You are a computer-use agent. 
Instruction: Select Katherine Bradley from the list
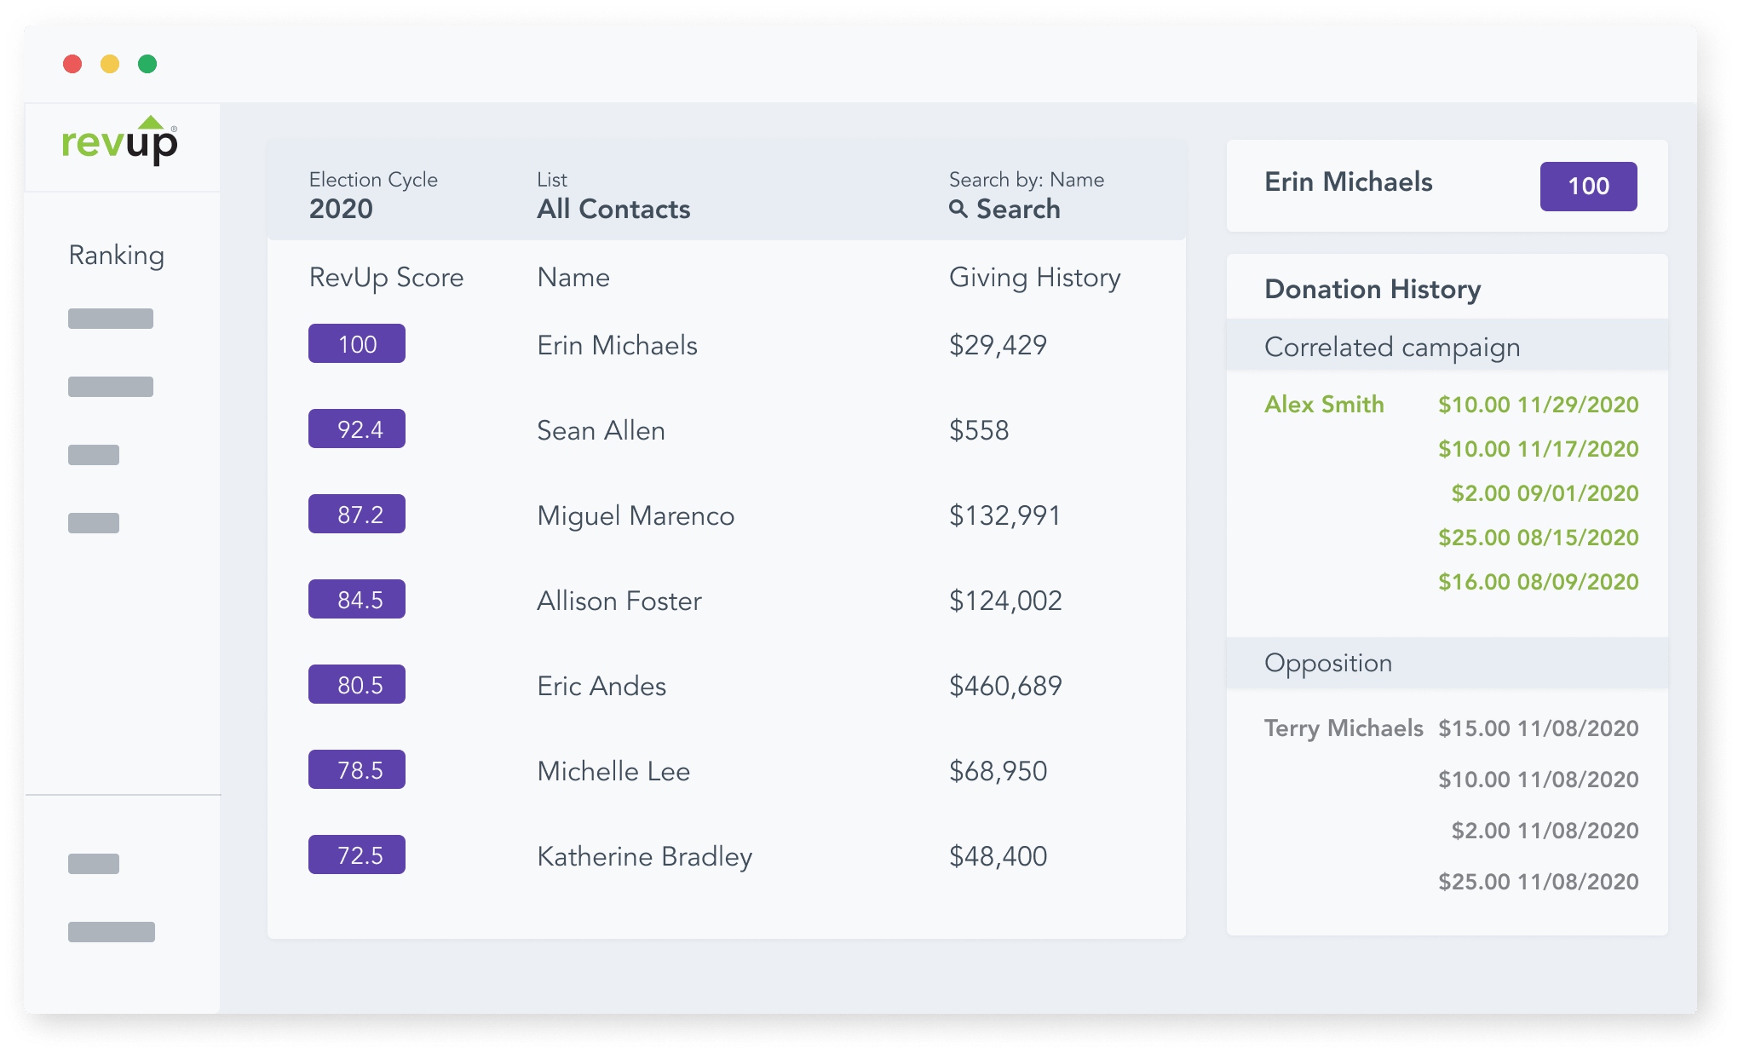pyautogui.click(x=644, y=856)
